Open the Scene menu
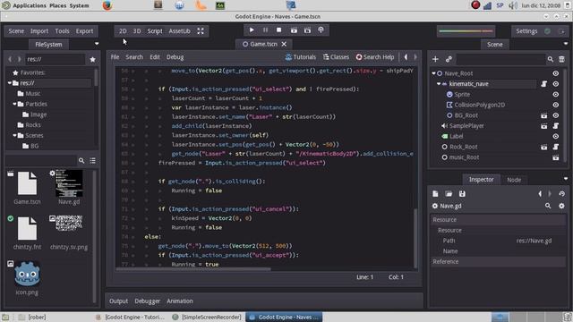The width and height of the screenshot is (573, 322). [x=16, y=31]
